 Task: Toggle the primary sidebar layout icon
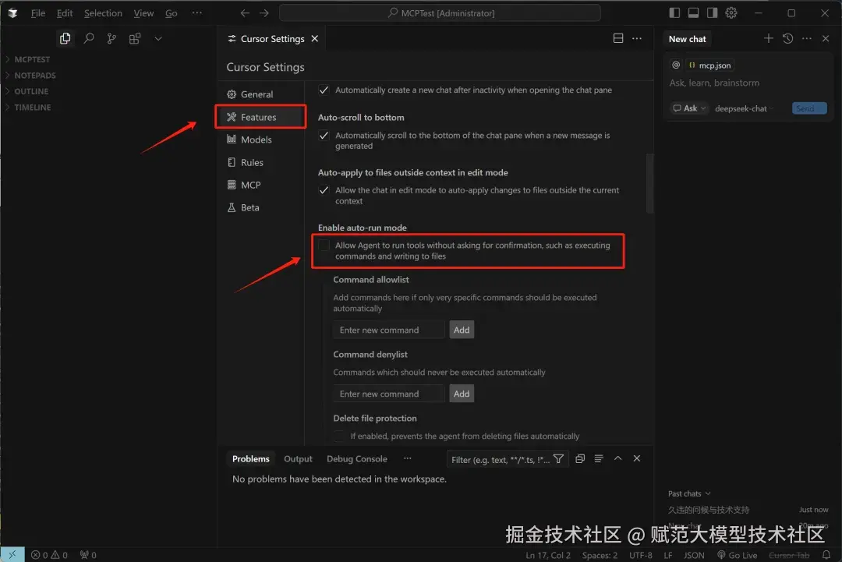[x=674, y=13]
